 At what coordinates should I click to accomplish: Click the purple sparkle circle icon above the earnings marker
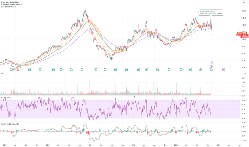coord(211,63)
